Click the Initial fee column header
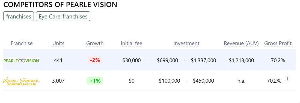Viewport: 300px width, 103px height. point(132,43)
